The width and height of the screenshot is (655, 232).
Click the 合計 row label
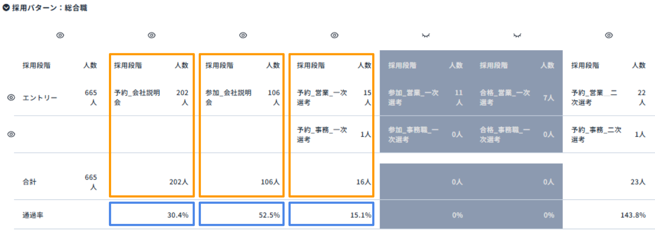pos(29,182)
